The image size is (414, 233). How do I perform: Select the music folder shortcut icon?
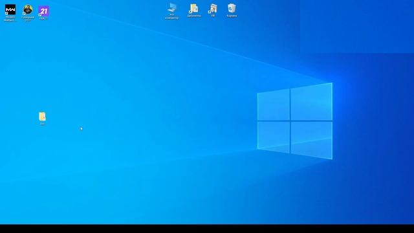click(213, 8)
